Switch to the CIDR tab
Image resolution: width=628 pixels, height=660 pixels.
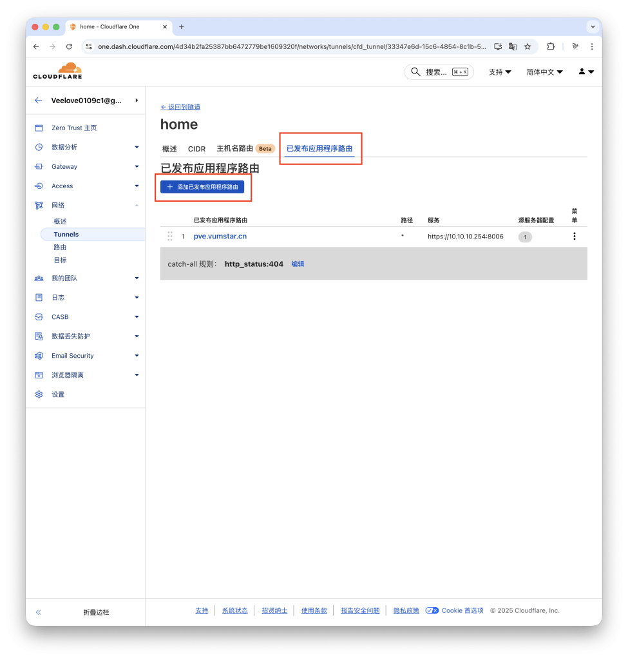click(x=196, y=149)
